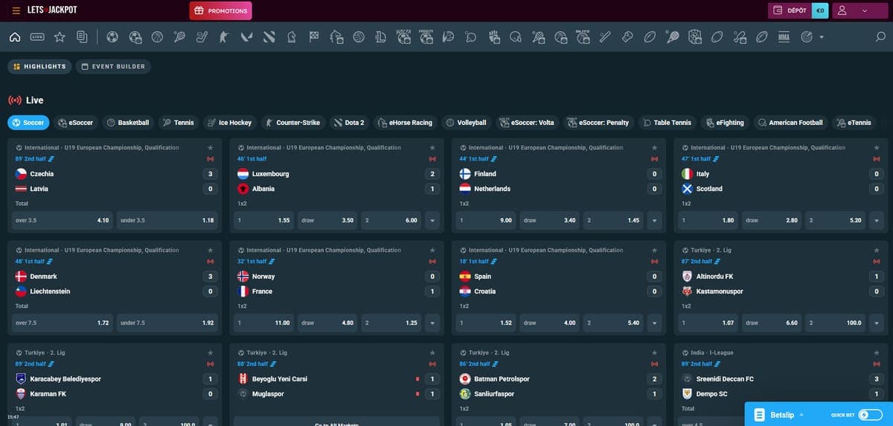
Task: Select the eSoccer Volta icon
Action: click(404, 36)
